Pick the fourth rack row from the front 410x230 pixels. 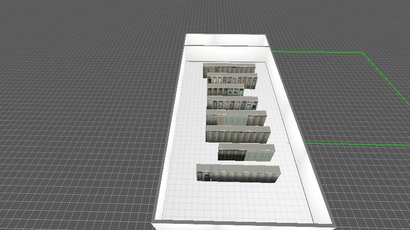click(x=236, y=119)
